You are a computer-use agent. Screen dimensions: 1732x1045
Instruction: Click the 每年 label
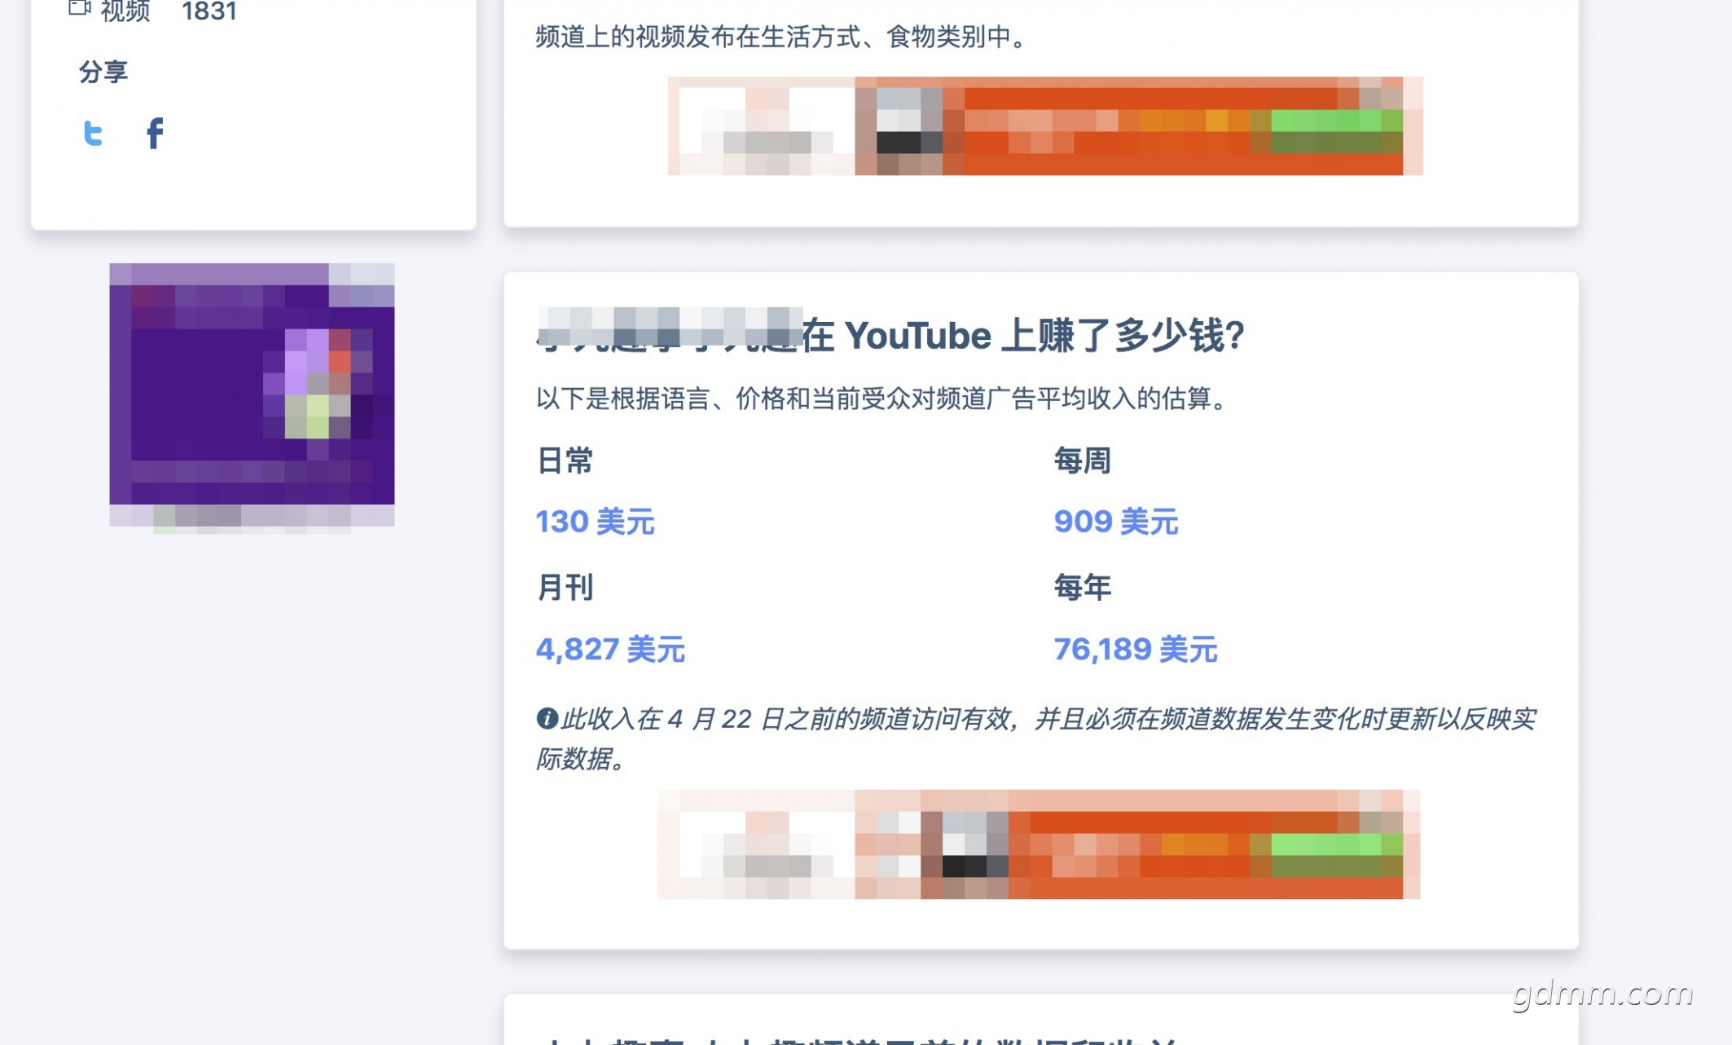click(x=1082, y=587)
